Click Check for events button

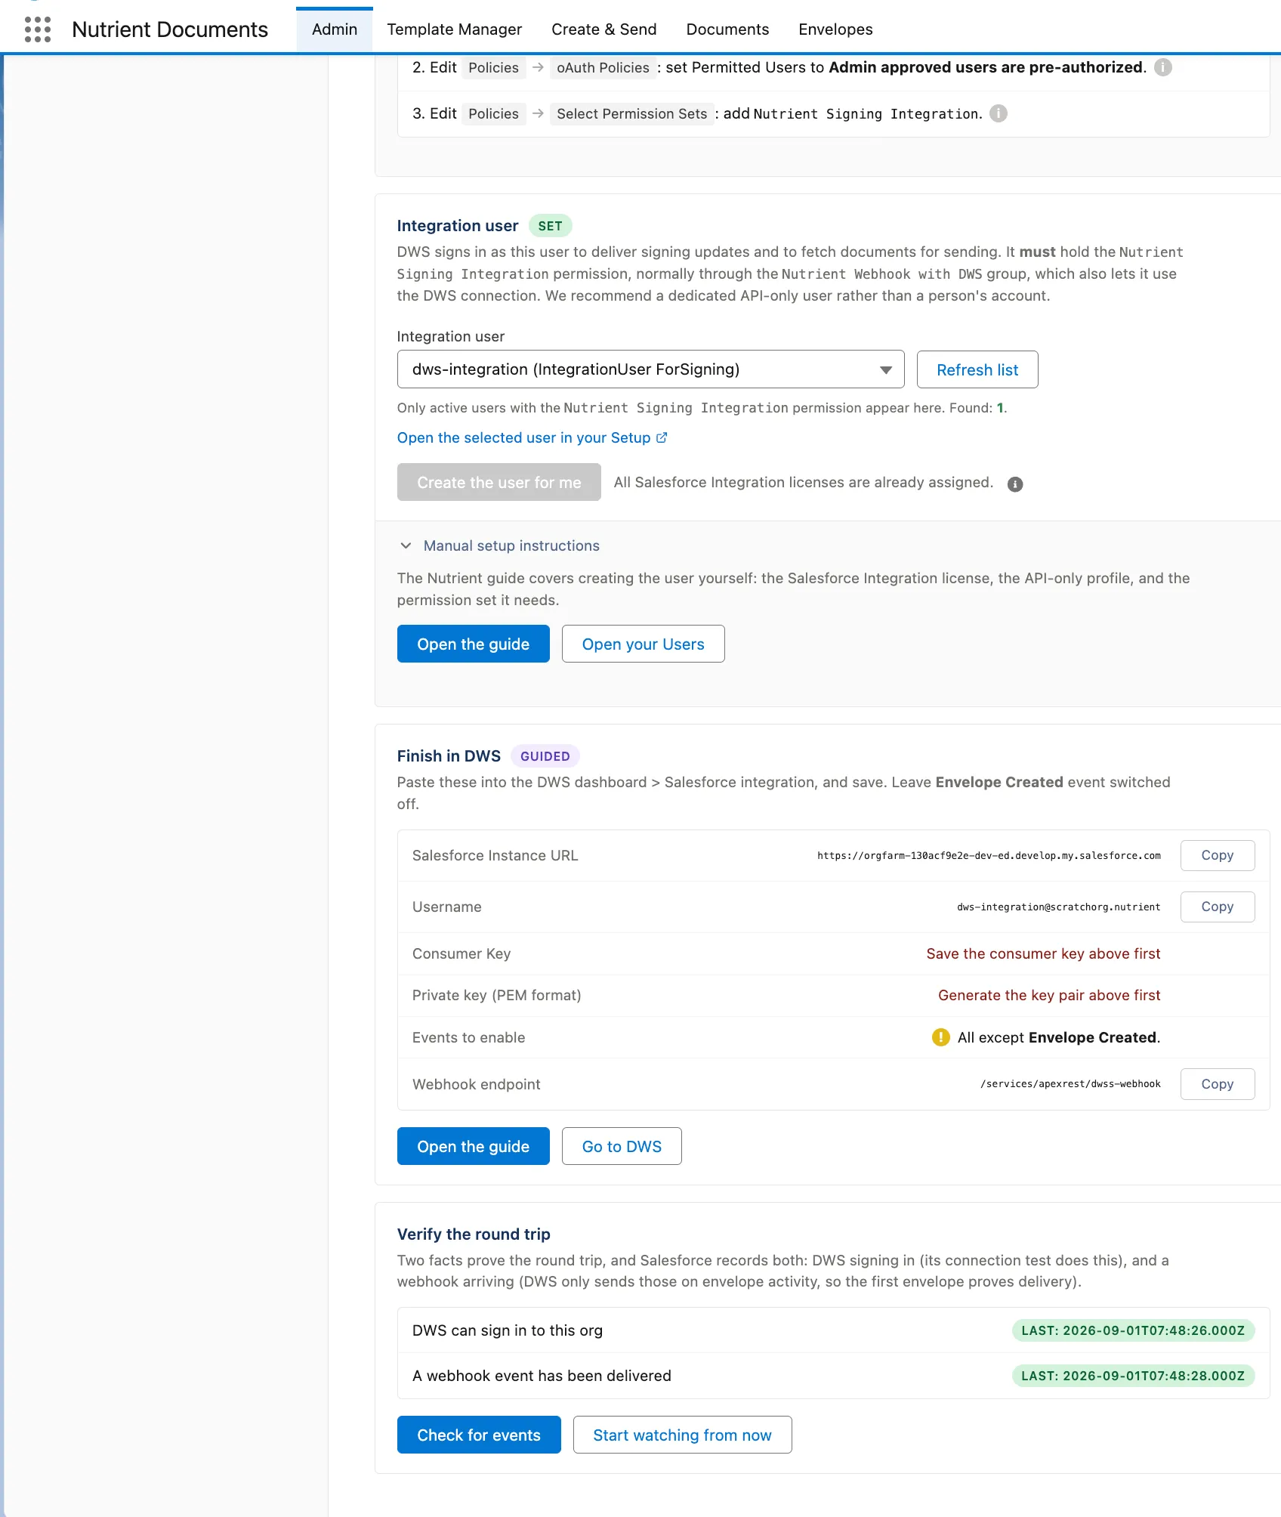(479, 1435)
